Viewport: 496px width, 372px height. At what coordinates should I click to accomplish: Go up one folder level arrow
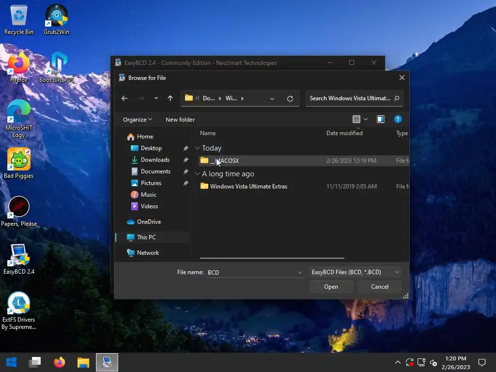point(170,98)
